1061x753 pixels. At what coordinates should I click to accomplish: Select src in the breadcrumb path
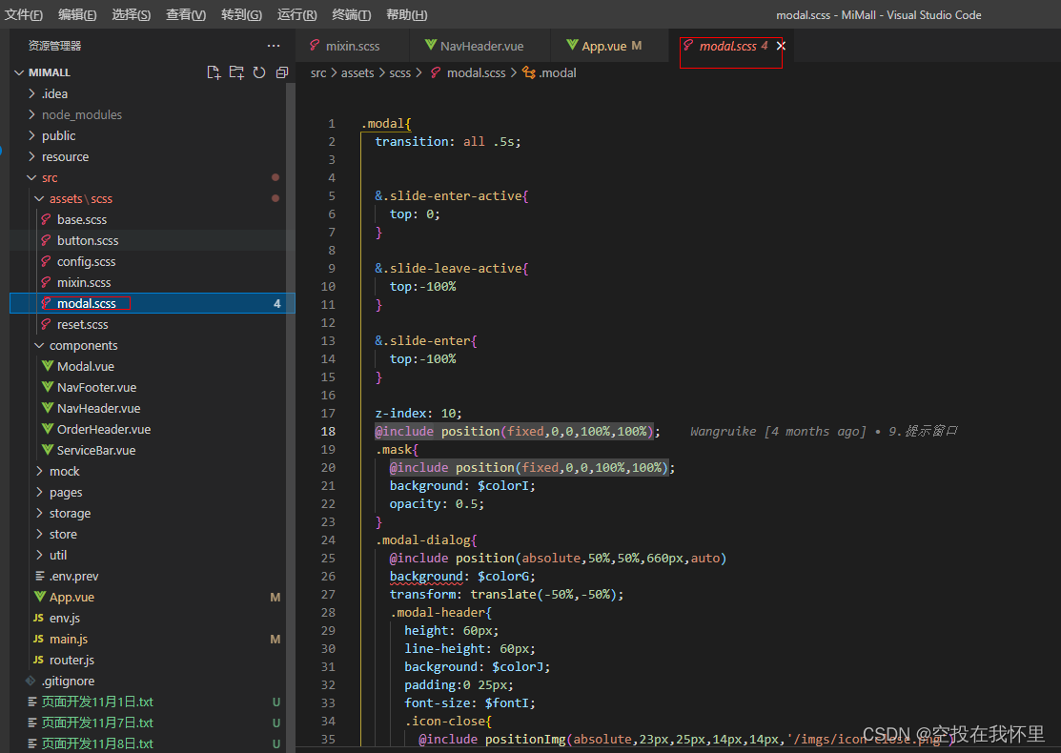click(317, 72)
